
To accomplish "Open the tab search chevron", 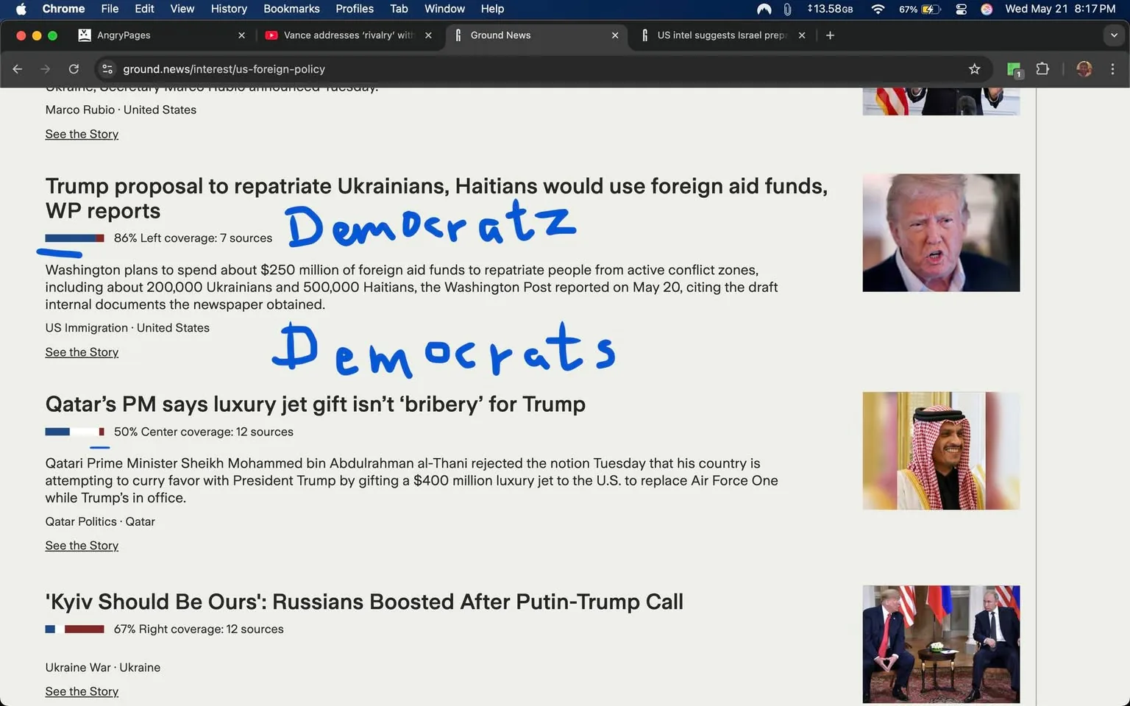I will (1112, 35).
